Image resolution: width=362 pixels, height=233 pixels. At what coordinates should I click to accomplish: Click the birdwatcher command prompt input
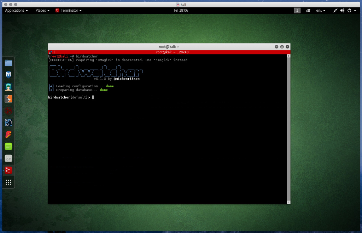93,97
